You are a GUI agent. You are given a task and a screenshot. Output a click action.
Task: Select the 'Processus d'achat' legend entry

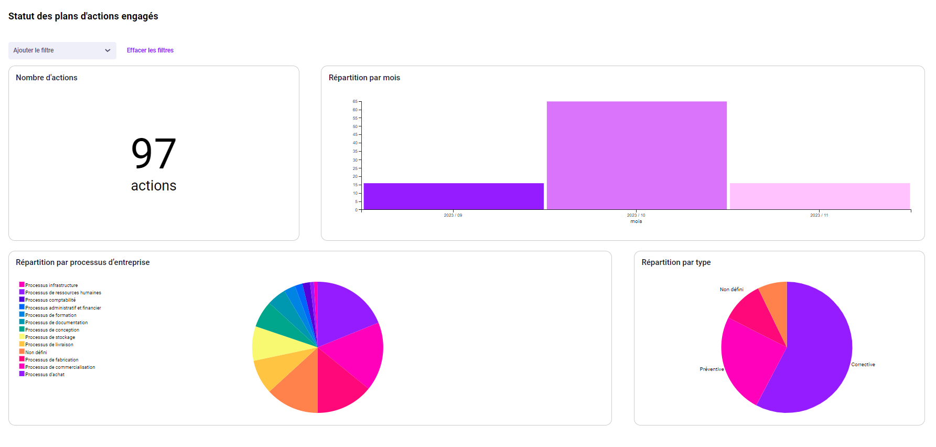pyautogui.click(x=45, y=375)
